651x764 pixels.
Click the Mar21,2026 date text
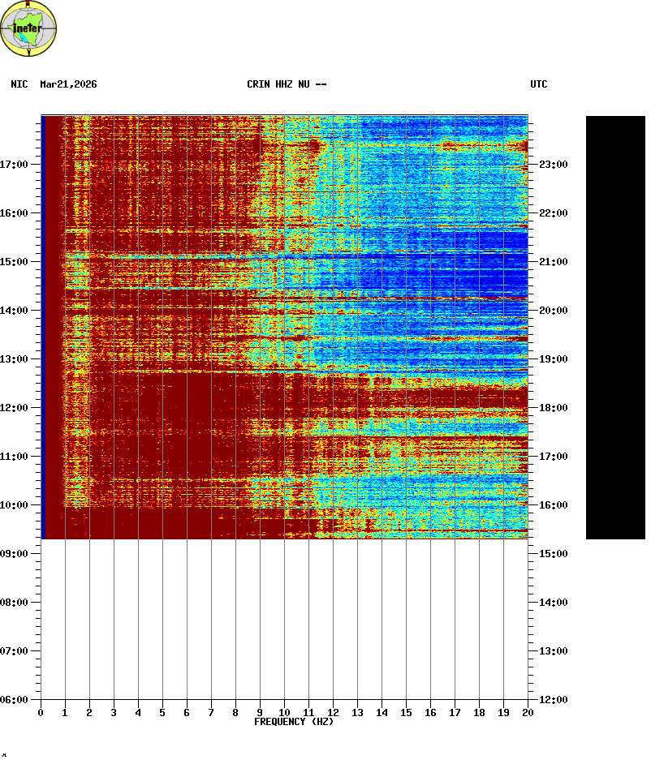pyautogui.click(x=68, y=84)
